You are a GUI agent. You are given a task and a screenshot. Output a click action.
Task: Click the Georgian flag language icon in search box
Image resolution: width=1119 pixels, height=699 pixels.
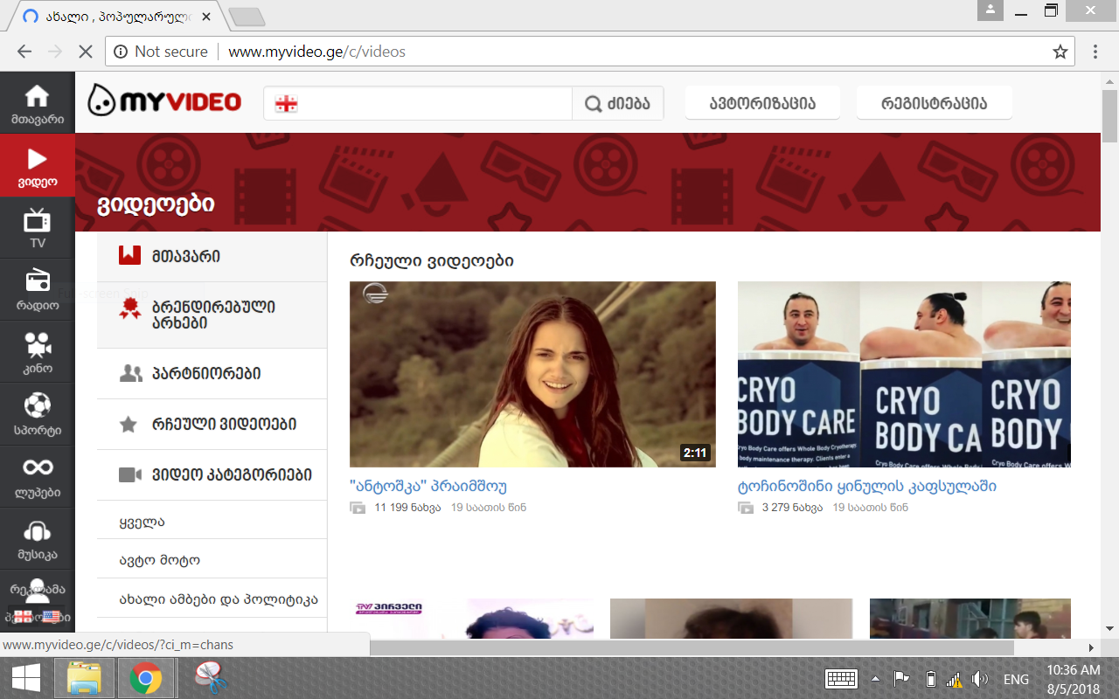click(286, 104)
